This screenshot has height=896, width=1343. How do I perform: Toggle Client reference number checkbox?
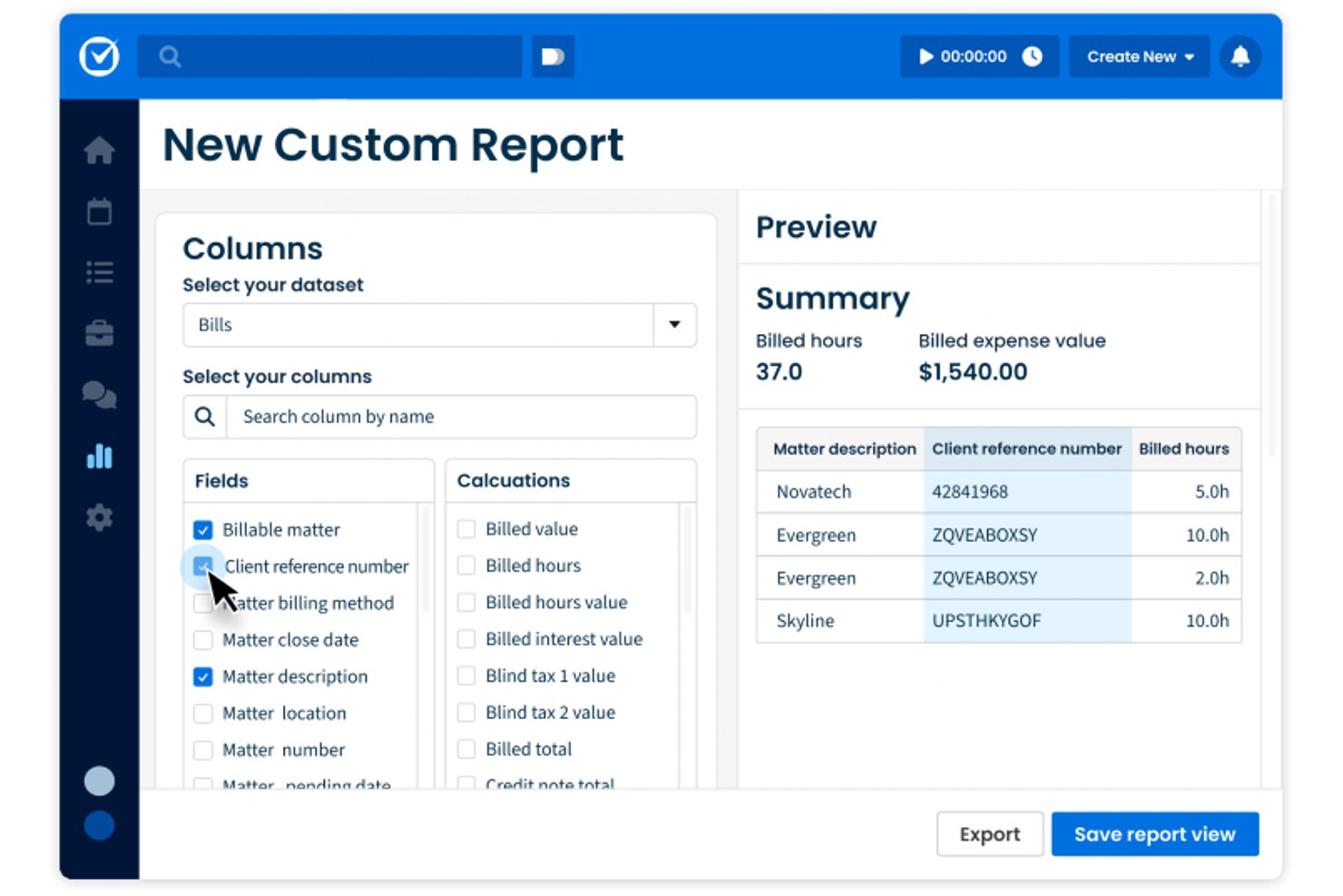[203, 566]
